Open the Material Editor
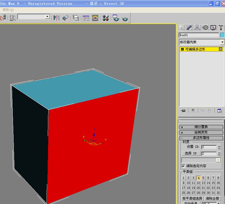 pyautogui.click(x=106, y=18)
